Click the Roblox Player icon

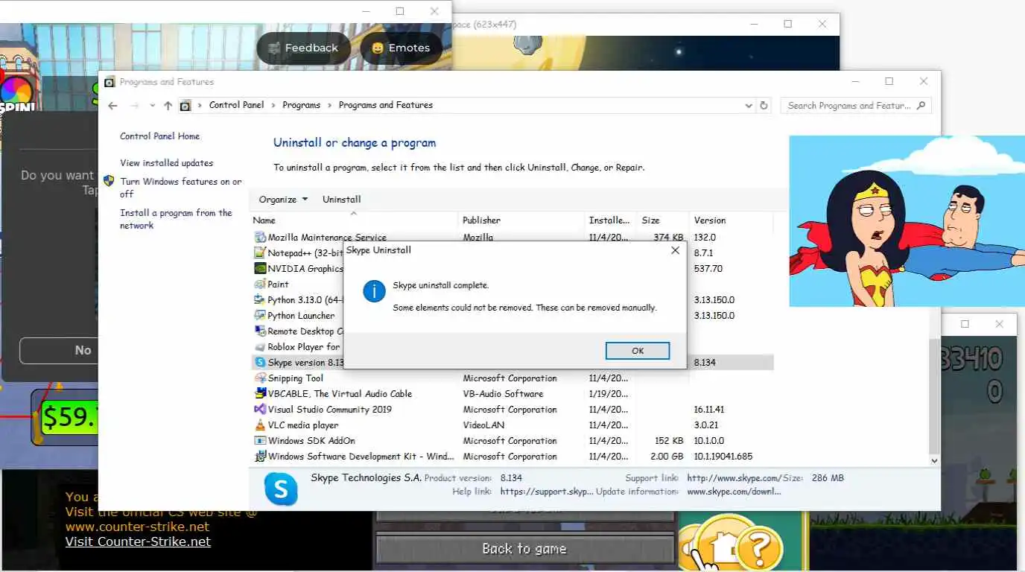click(260, 347)
